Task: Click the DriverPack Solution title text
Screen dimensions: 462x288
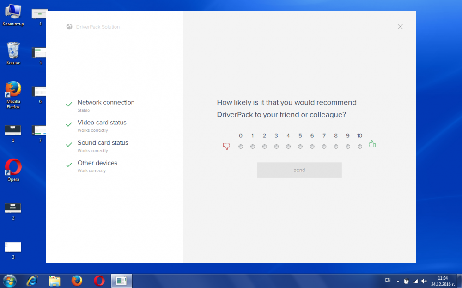Action: [98, 27]
